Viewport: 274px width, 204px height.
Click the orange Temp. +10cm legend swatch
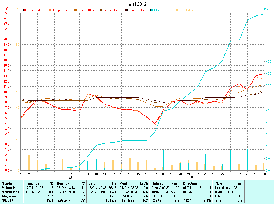[50, 10]
